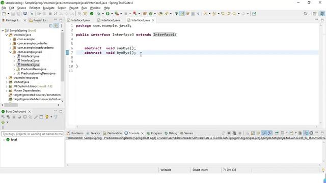Open the dropdown arrow beside the New icon
The width and height of the screenshot is (326, 183).
(x=8, y=14)
